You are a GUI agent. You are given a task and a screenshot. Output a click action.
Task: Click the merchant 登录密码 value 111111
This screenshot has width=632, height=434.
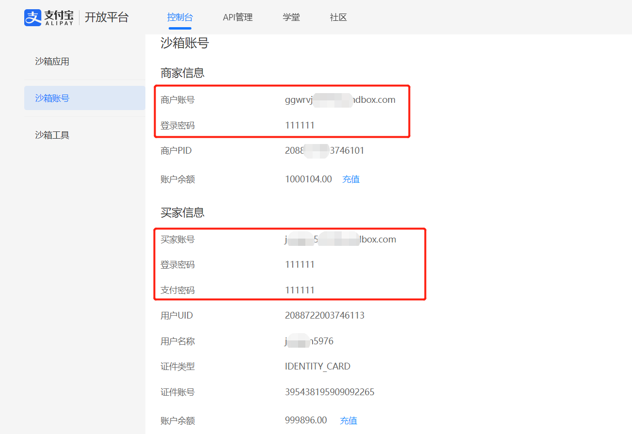click(x=300, y=125)
